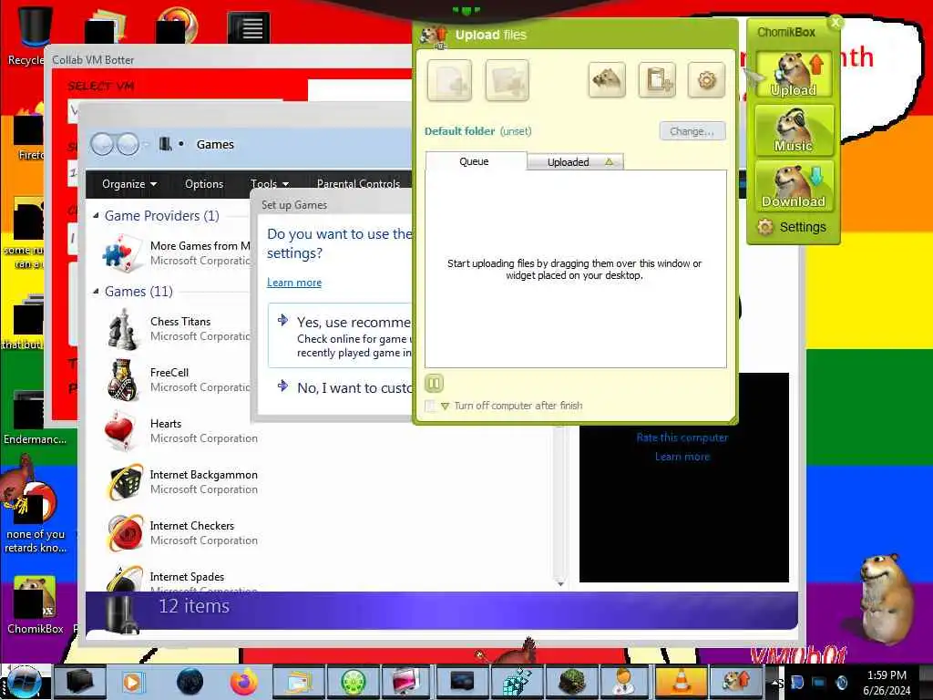Click Options in Games window toolbar

point(204,184)
